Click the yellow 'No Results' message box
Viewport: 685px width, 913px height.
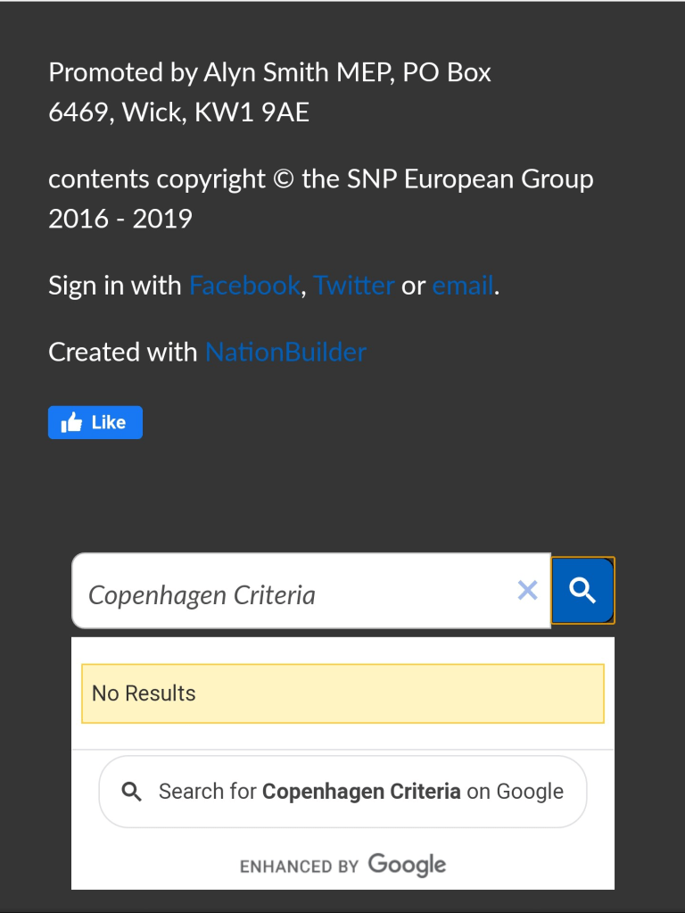pos(342,693)
